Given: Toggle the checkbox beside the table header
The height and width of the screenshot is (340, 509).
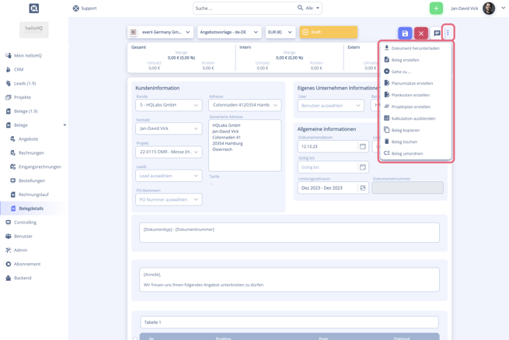Looking at the screenshot, I should point(135,338).
